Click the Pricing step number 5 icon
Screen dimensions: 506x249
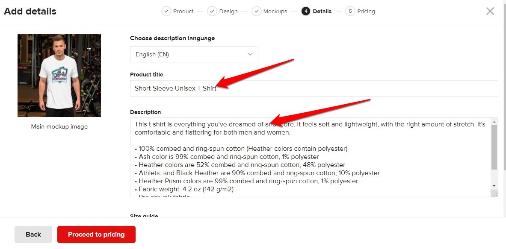point(350,12)
